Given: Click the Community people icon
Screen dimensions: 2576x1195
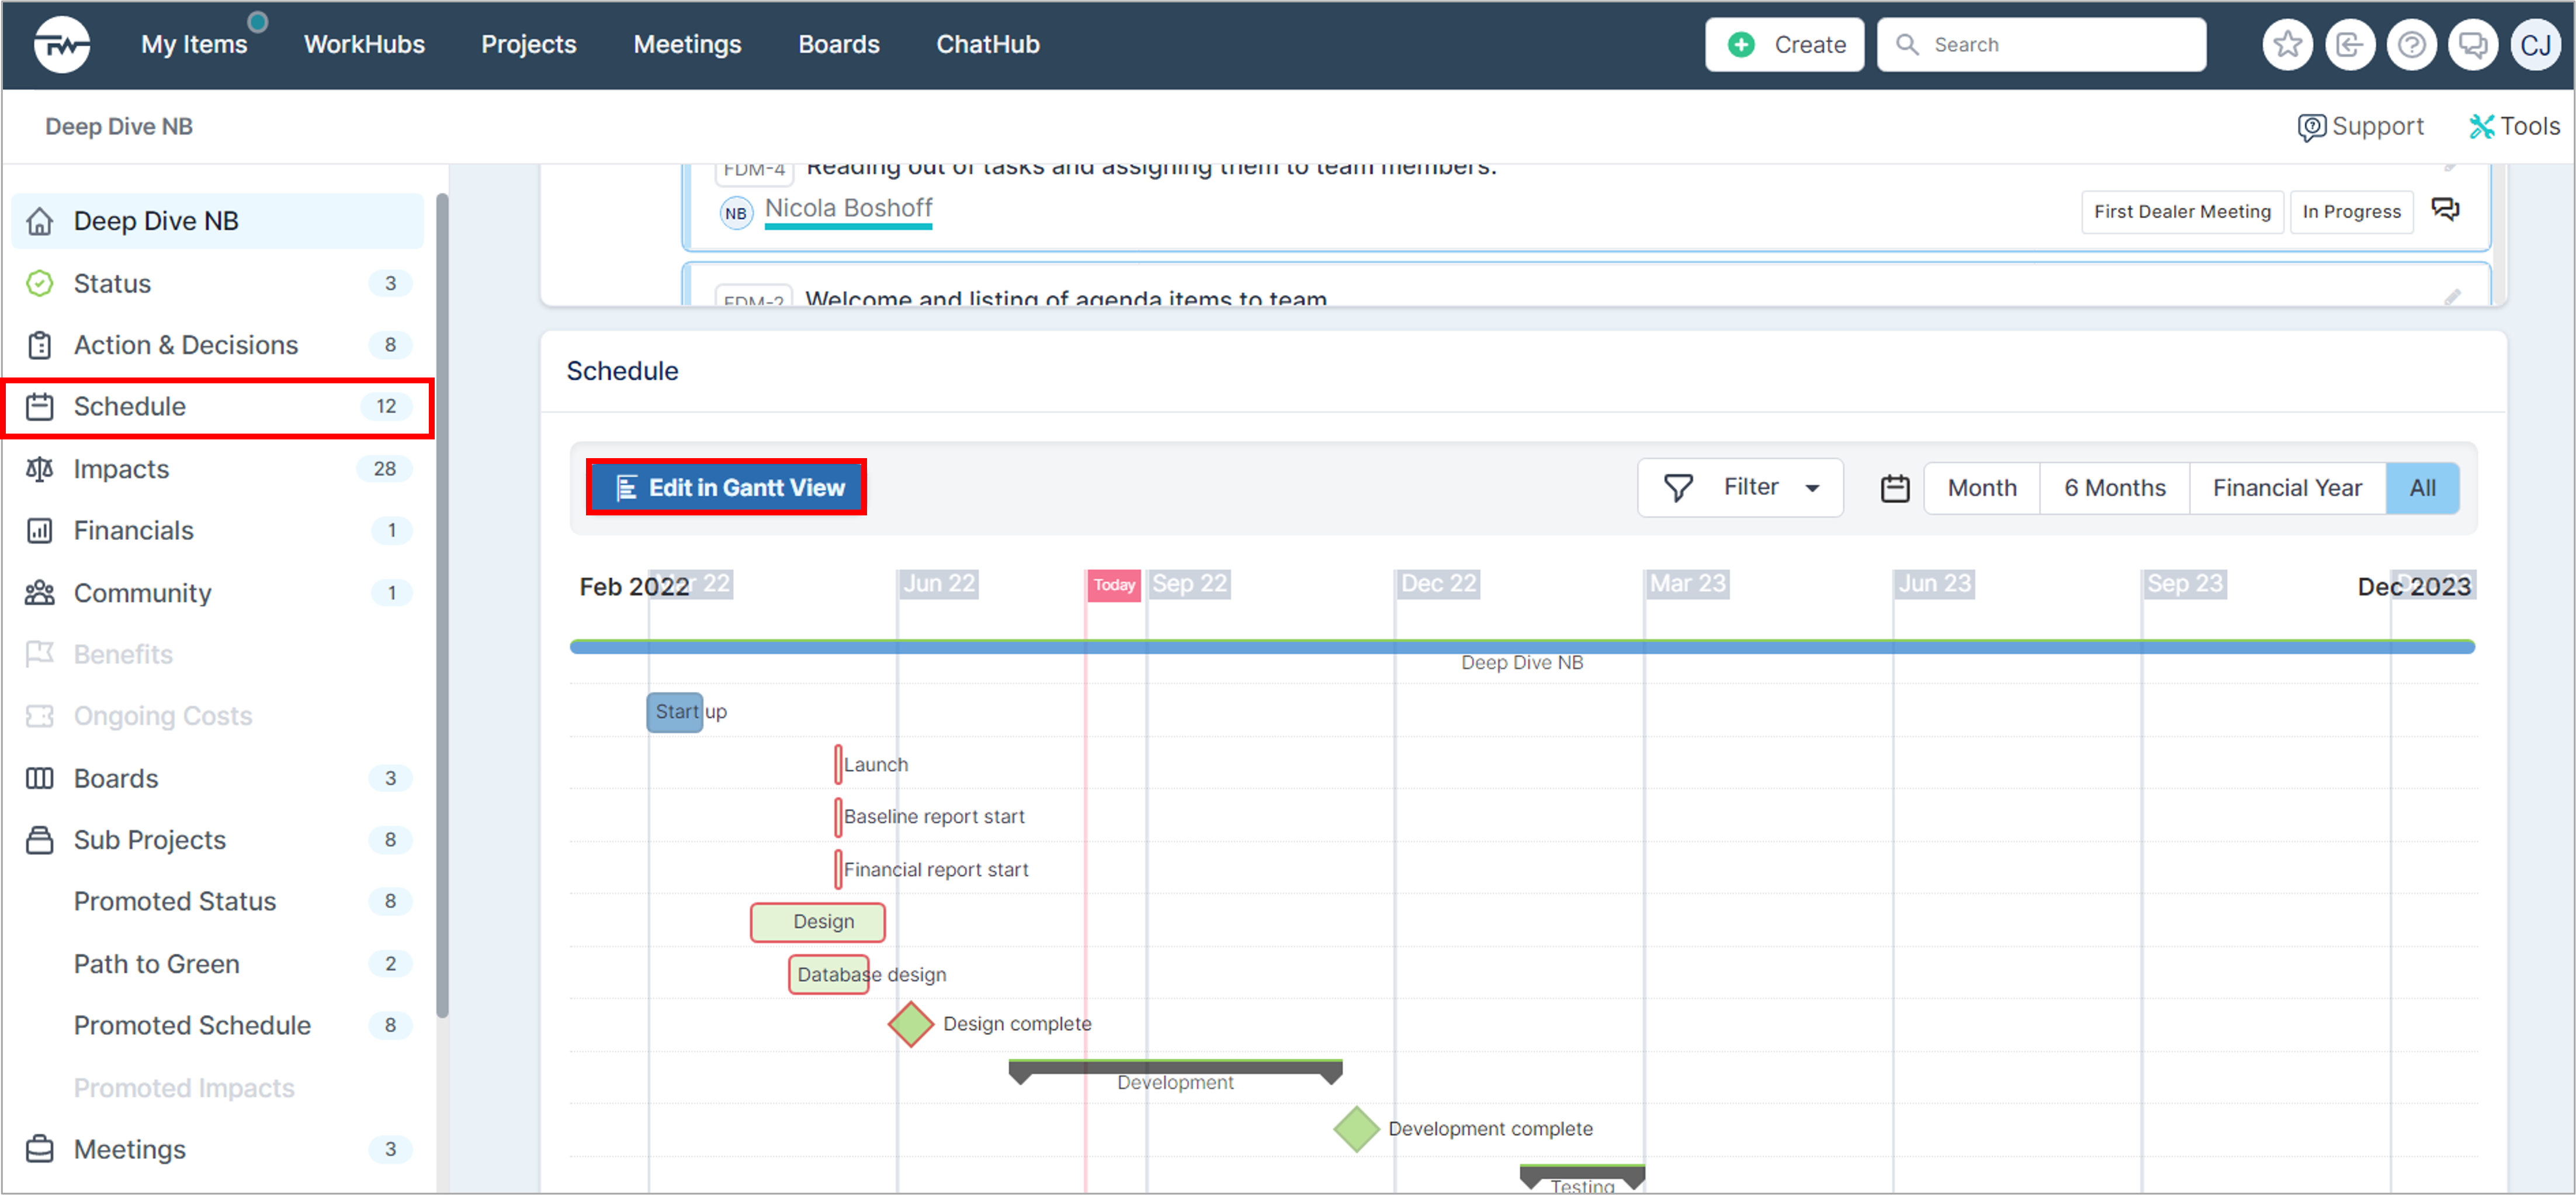Looking at the screenshot, I should [x=40, y=593].
